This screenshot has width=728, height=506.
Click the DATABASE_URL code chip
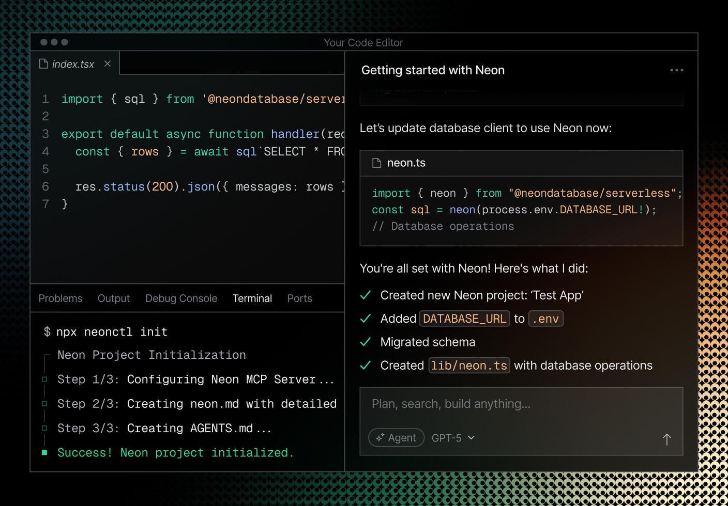click(x=464, y=318)
